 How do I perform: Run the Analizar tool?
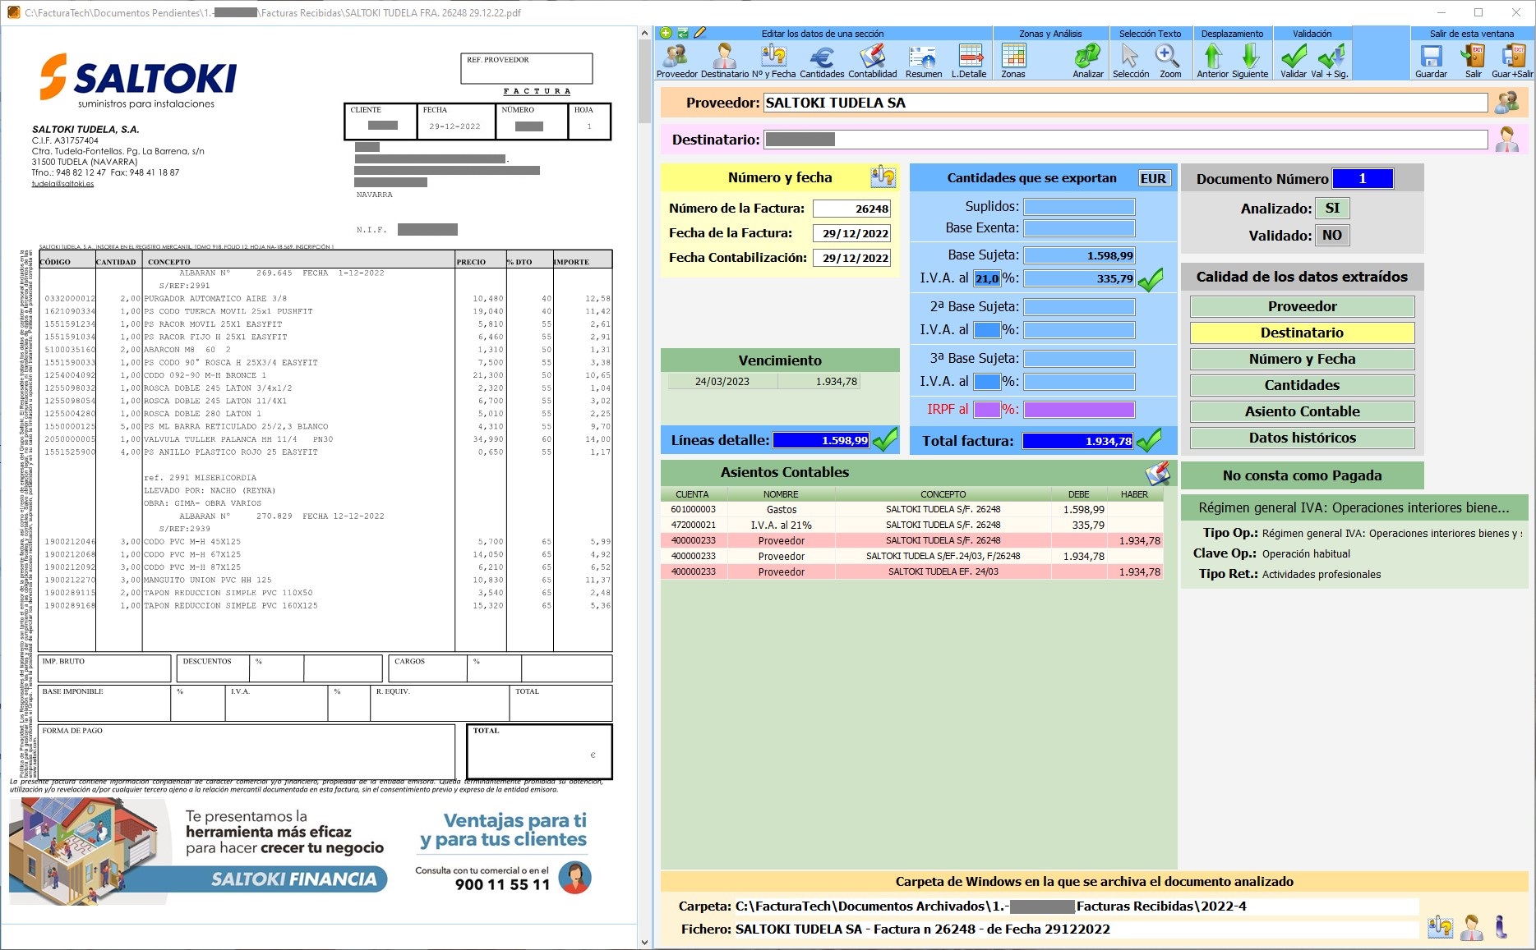tap(1088, 61)
